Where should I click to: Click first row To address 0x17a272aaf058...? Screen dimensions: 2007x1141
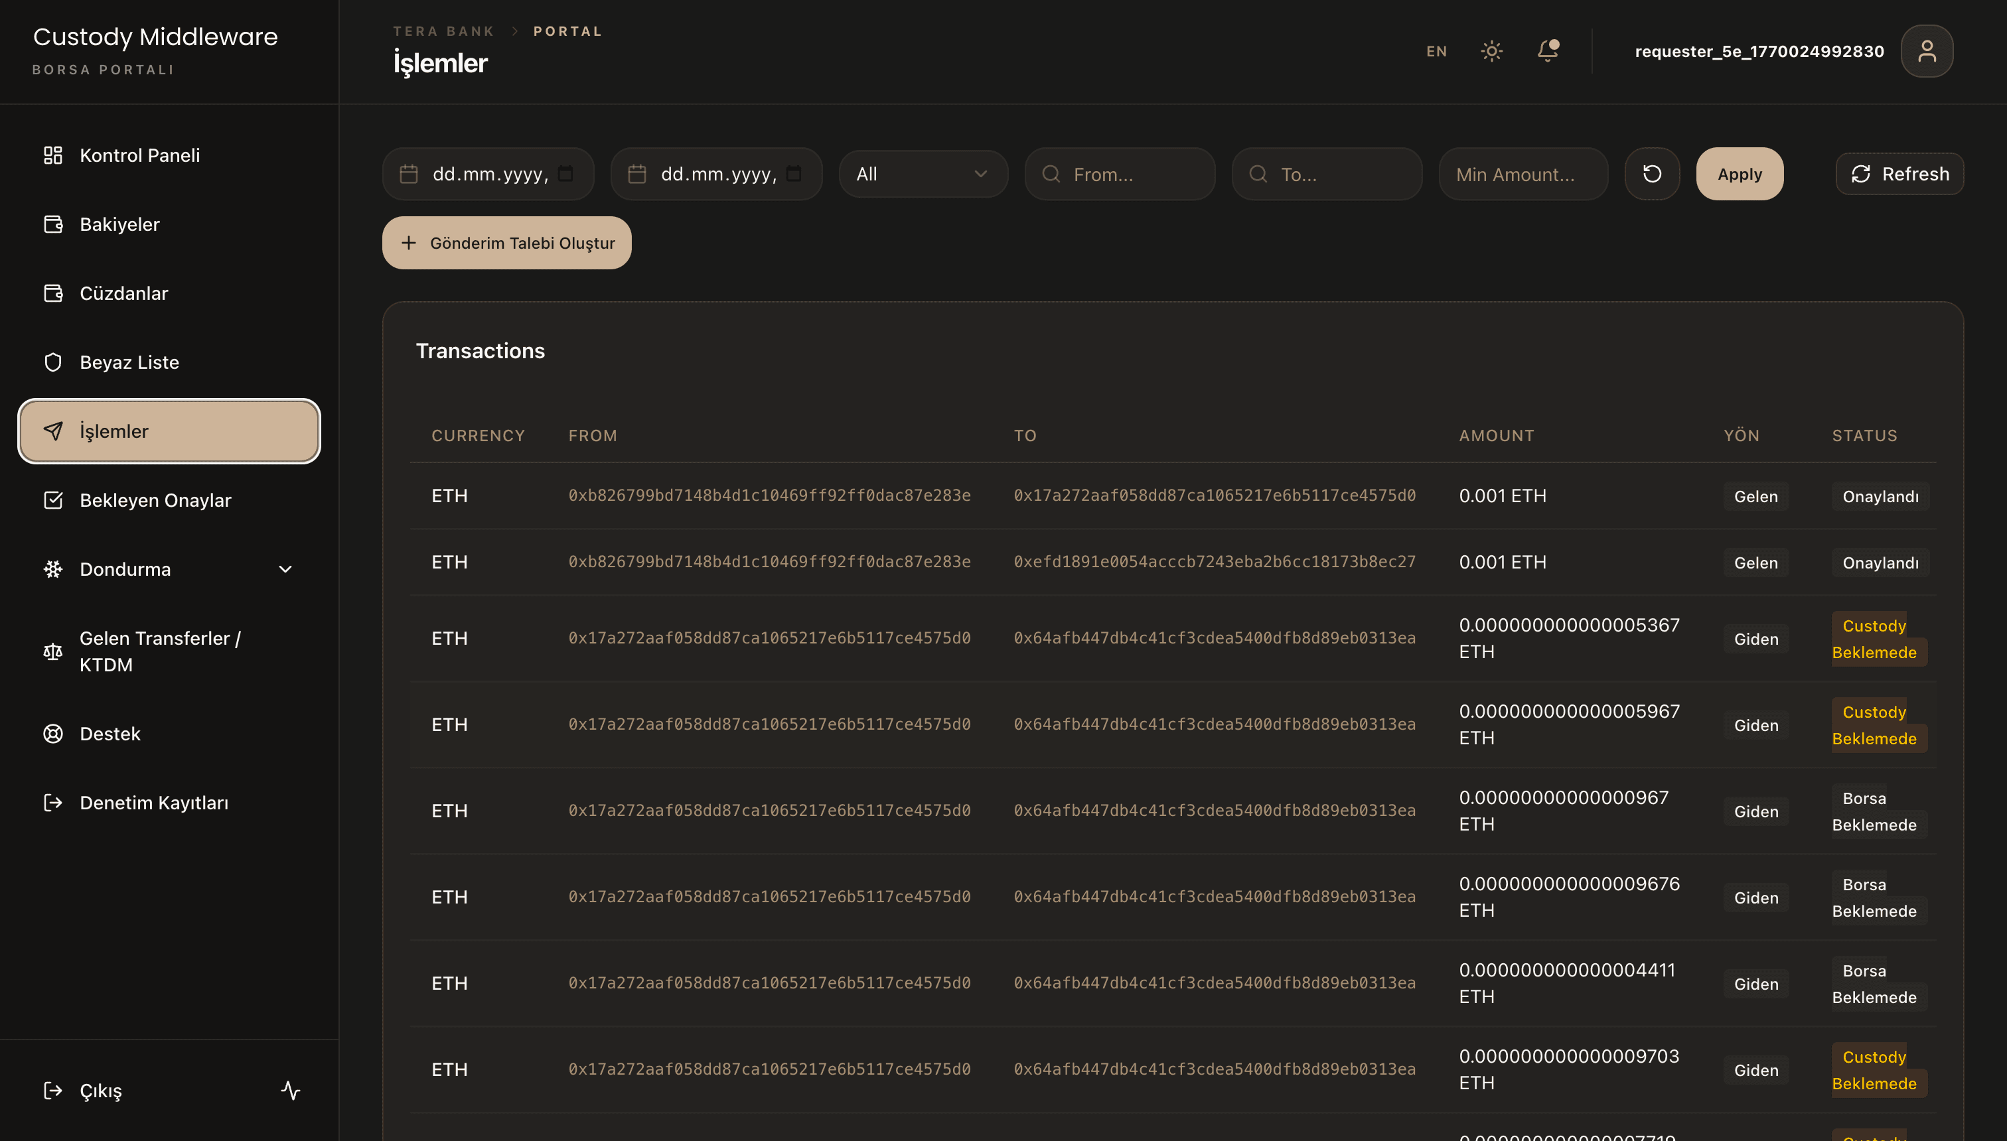click(x=1215, y=496)
